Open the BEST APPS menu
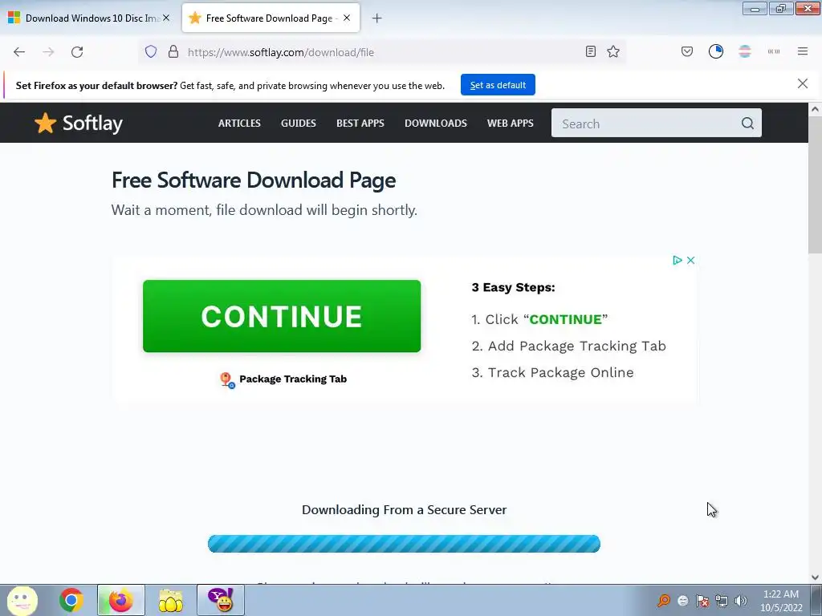The width and height of the screenshot is (822, 616). pos(360,123)
